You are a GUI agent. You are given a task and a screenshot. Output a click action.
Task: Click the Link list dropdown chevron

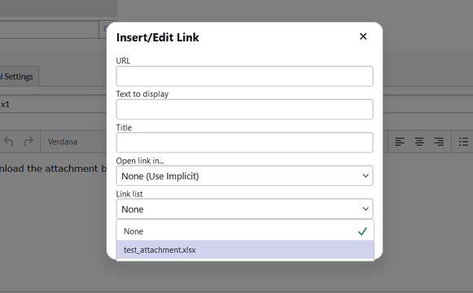click(x=366, y=209)
